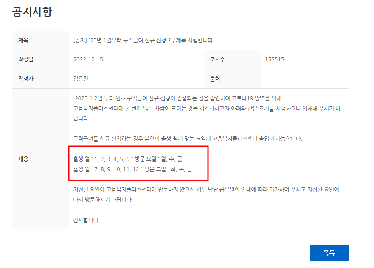The image size is (374, 268).
Task: Click the line 출생 월 7-12 방문 요일 화, 목, 금
Action: (x=132, y=169)
